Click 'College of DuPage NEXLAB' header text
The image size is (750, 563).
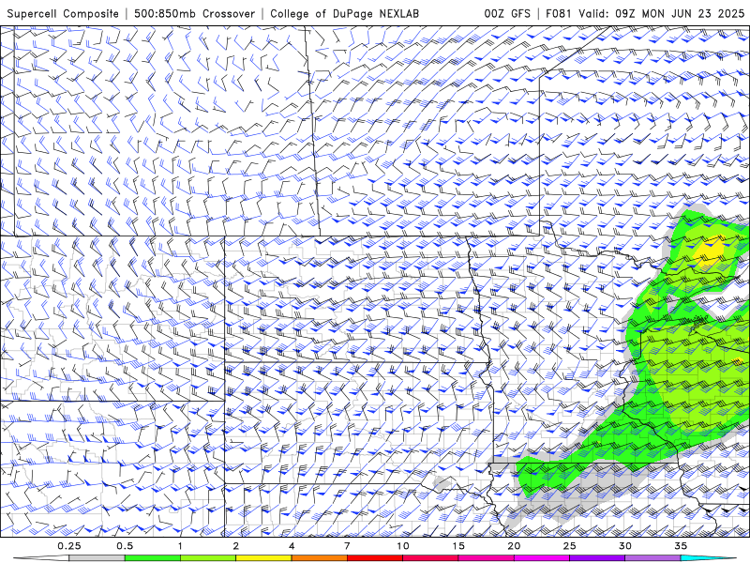click(x=344, y=13)
